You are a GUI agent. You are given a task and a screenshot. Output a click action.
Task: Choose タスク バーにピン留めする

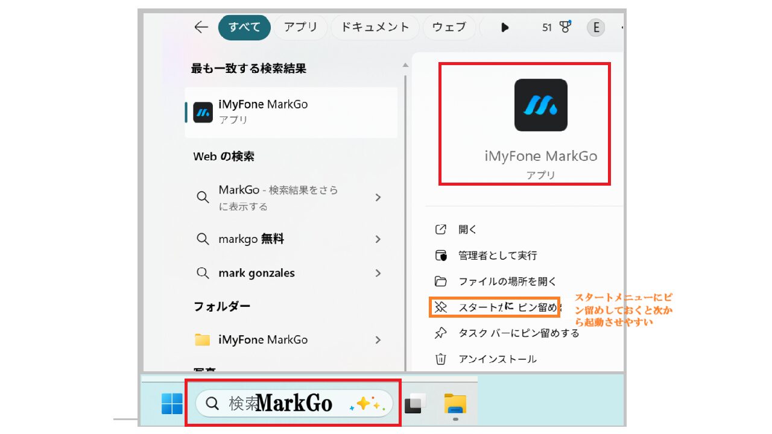click(x=519, y=333)
